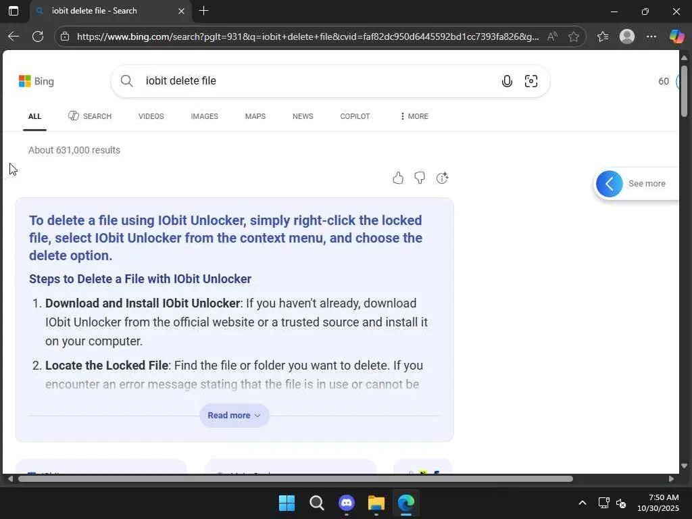The width and height of the screenshot is (692, 519).
Task: Click step 'Download and Install IObit Unlocker'
Action: coord(143,303)
